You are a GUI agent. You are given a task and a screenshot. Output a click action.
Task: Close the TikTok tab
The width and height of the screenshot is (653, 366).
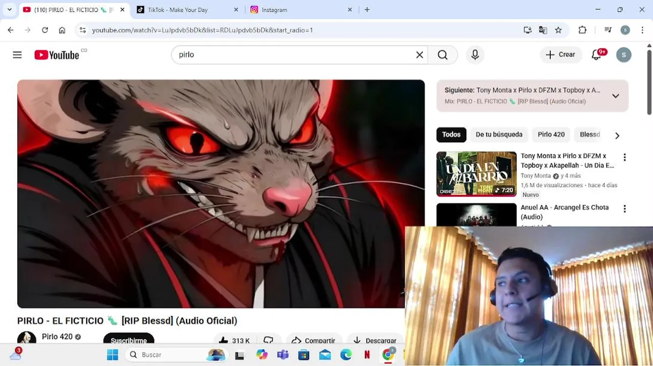236,10
